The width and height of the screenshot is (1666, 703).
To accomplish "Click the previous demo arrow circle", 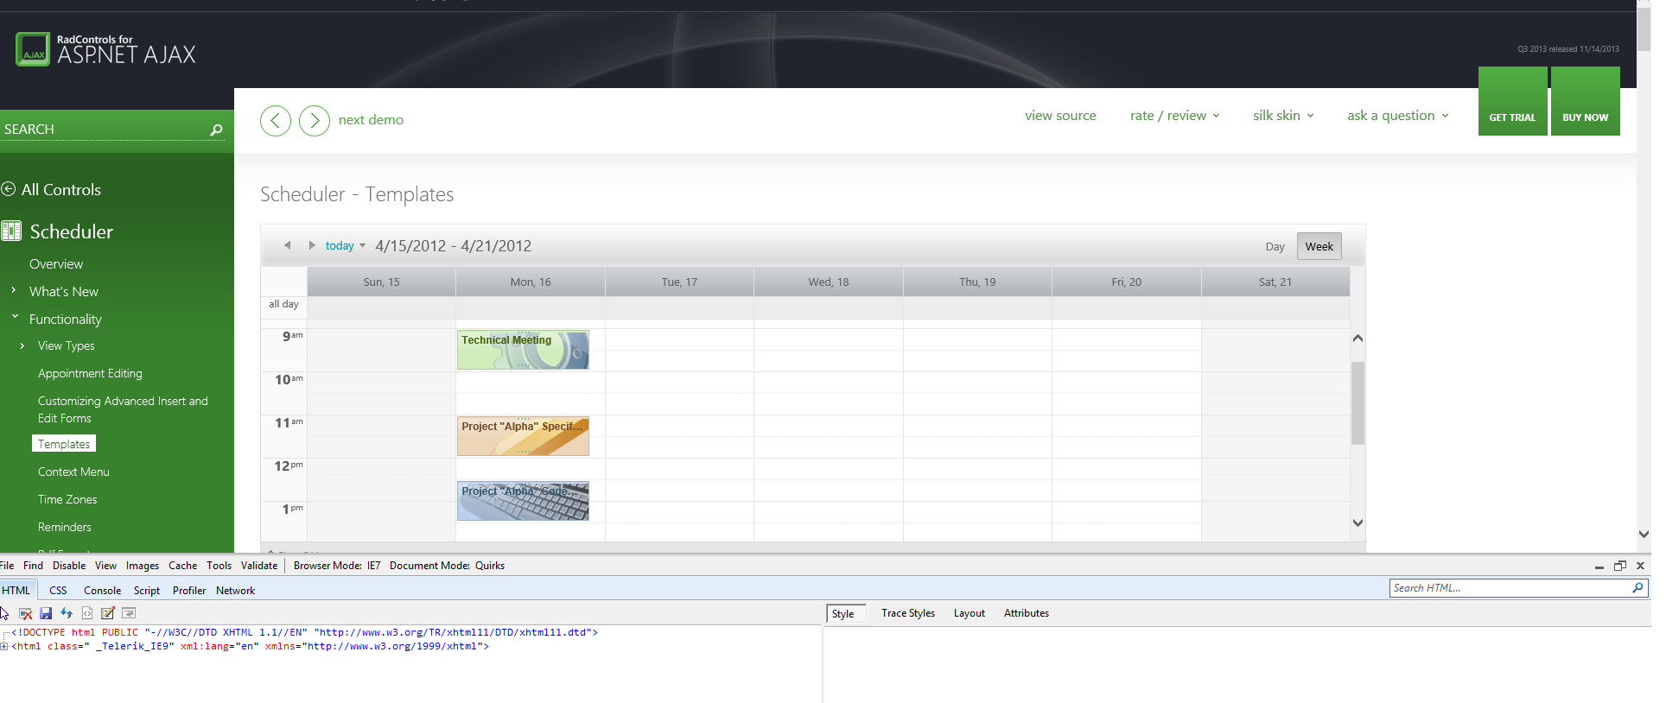I will [276, 121].
